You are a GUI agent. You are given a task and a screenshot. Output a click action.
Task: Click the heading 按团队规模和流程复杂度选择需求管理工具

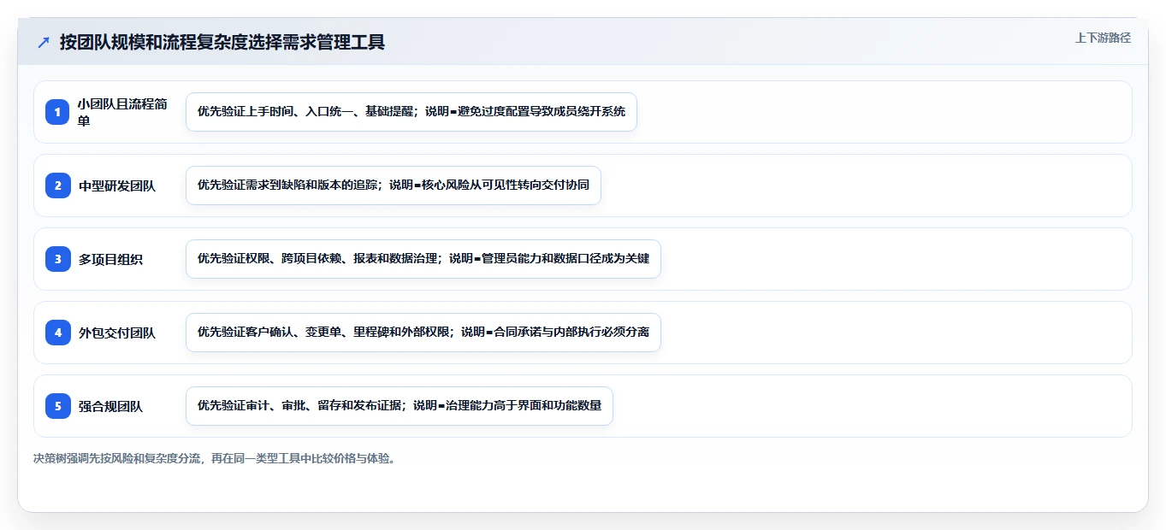click(222, 42)
